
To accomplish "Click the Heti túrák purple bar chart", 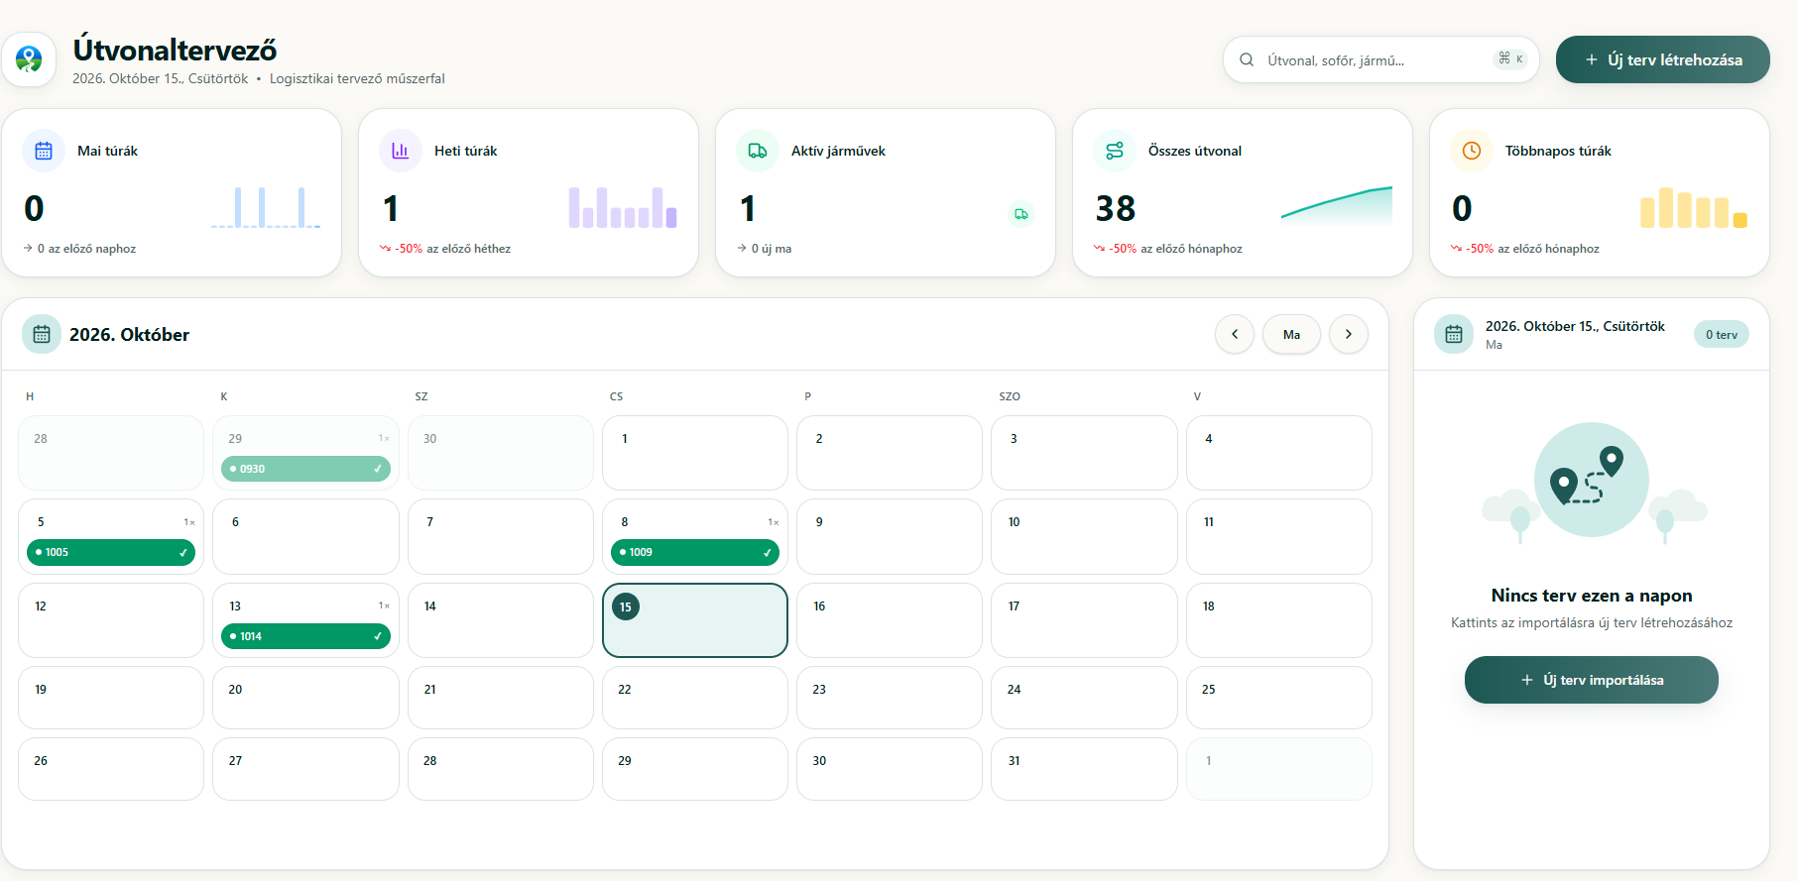I will click(x=623, y=207).
